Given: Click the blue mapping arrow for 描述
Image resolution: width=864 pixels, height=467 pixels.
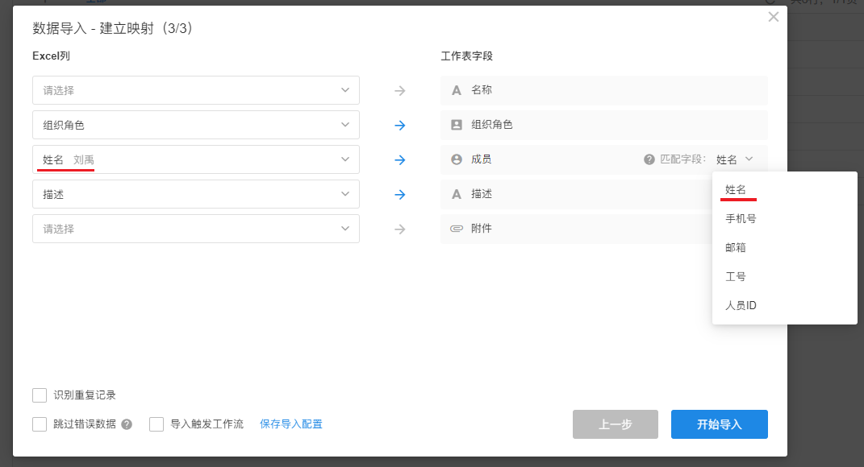Looking at the screenshot, I should point(399,194).
